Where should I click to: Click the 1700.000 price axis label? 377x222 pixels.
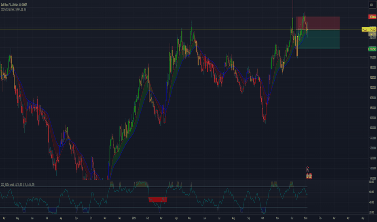click(373, 168)
